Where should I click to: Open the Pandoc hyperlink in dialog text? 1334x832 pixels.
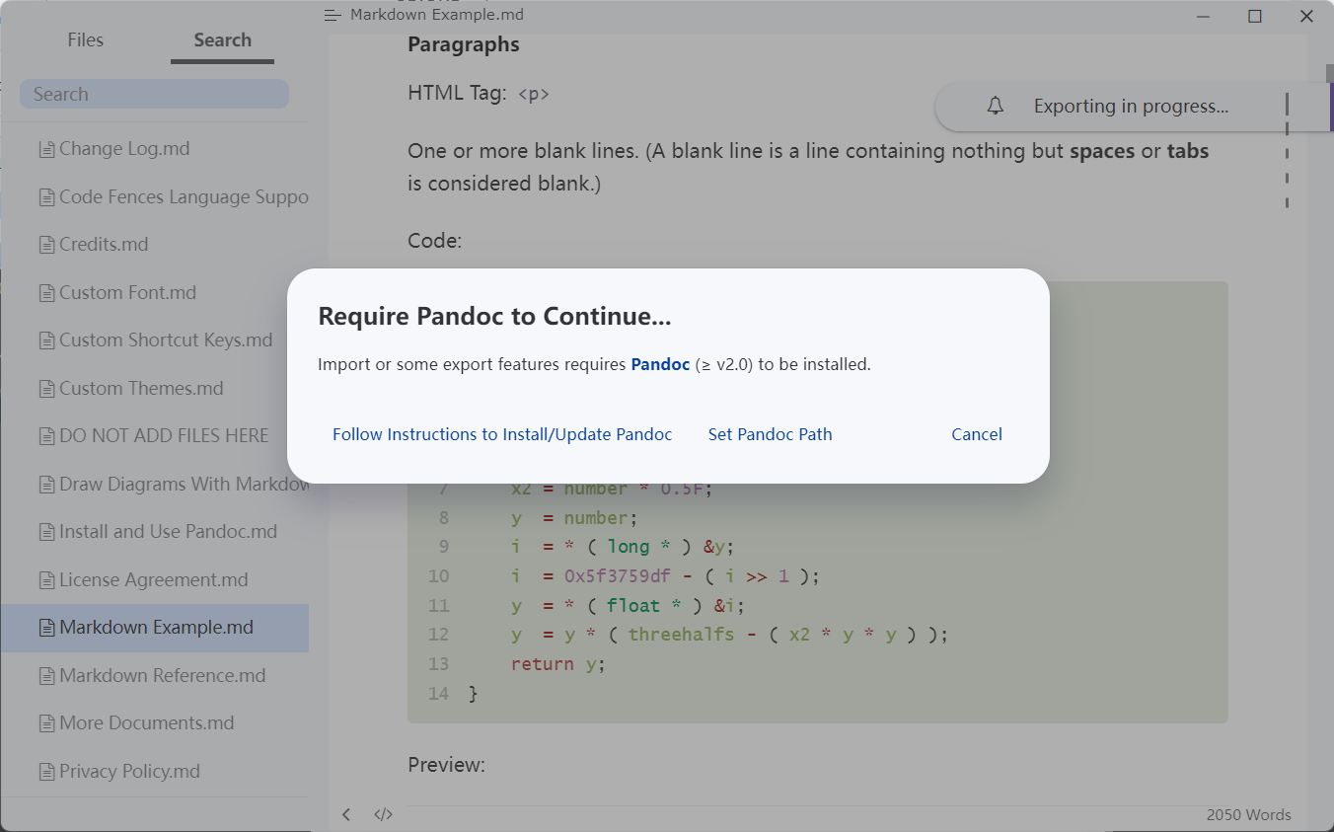[x=660, y=364]
